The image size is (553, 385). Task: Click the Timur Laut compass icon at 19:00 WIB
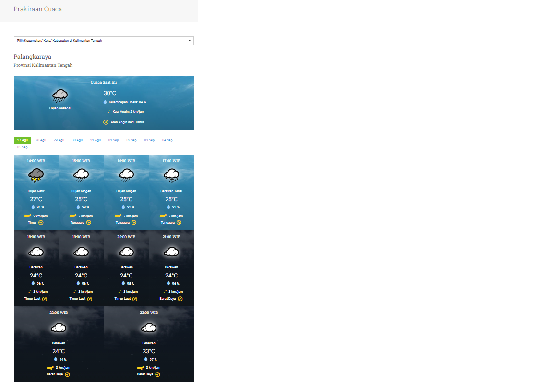coord(90,299)
